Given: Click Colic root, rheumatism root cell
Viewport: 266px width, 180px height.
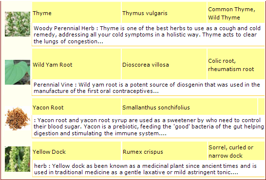Looking at the screenshot, I should tap(236, 64).
